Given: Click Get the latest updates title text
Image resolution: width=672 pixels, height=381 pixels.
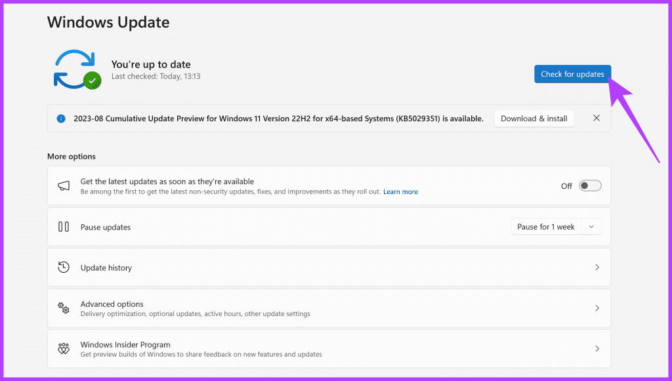Looking at the screenshot, I should (x=167, y=182).
